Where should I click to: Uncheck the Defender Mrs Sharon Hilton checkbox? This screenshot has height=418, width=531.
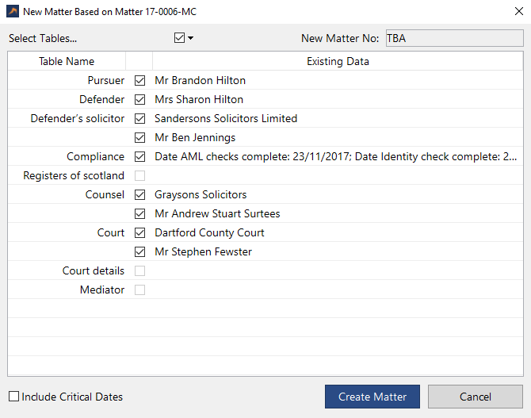click(x=140, y=99)
